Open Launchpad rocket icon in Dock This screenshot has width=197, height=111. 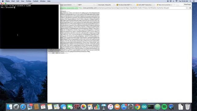(x=16, y=107)
